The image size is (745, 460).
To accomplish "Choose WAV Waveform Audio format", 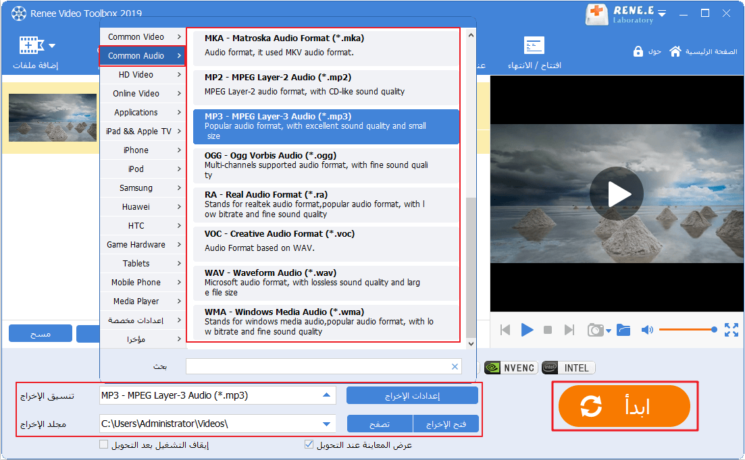I will click(326, 283).
